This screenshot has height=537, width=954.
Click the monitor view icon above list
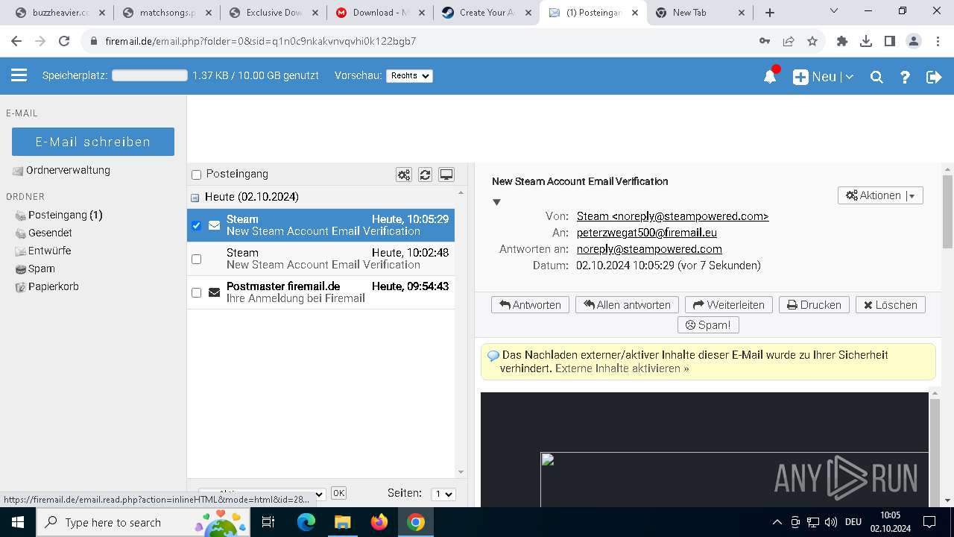[446, 175]
